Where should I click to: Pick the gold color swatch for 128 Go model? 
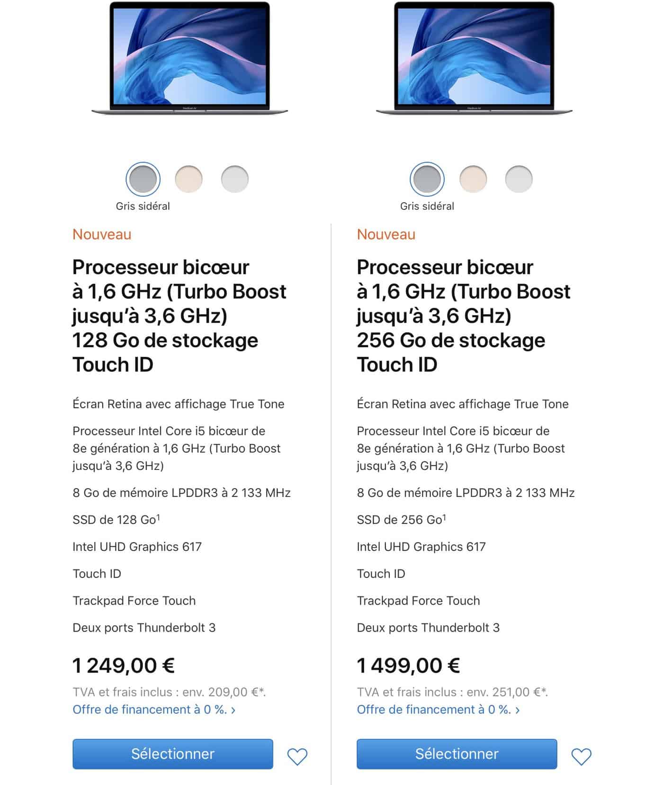(x=189, y=180)
